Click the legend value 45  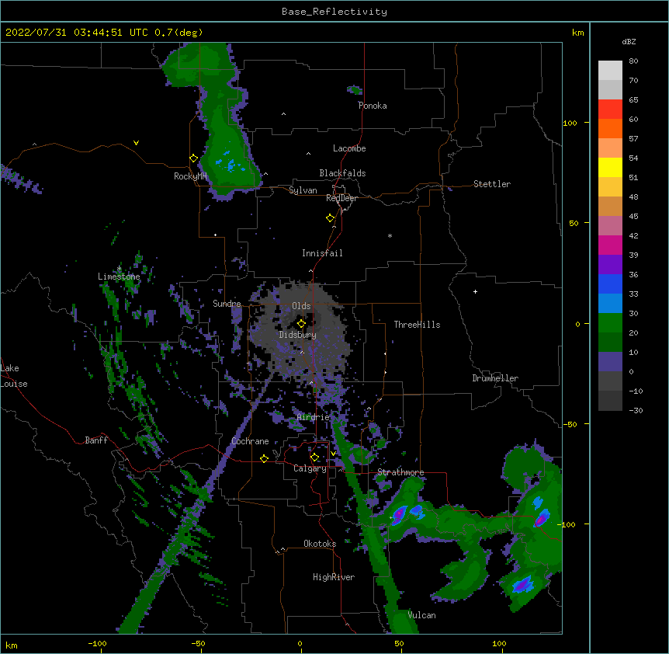(x=633, y=216)
